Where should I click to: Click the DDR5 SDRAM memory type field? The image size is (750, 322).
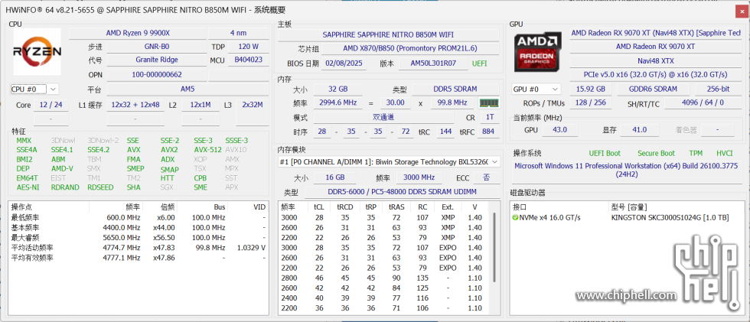pos(455,89)
